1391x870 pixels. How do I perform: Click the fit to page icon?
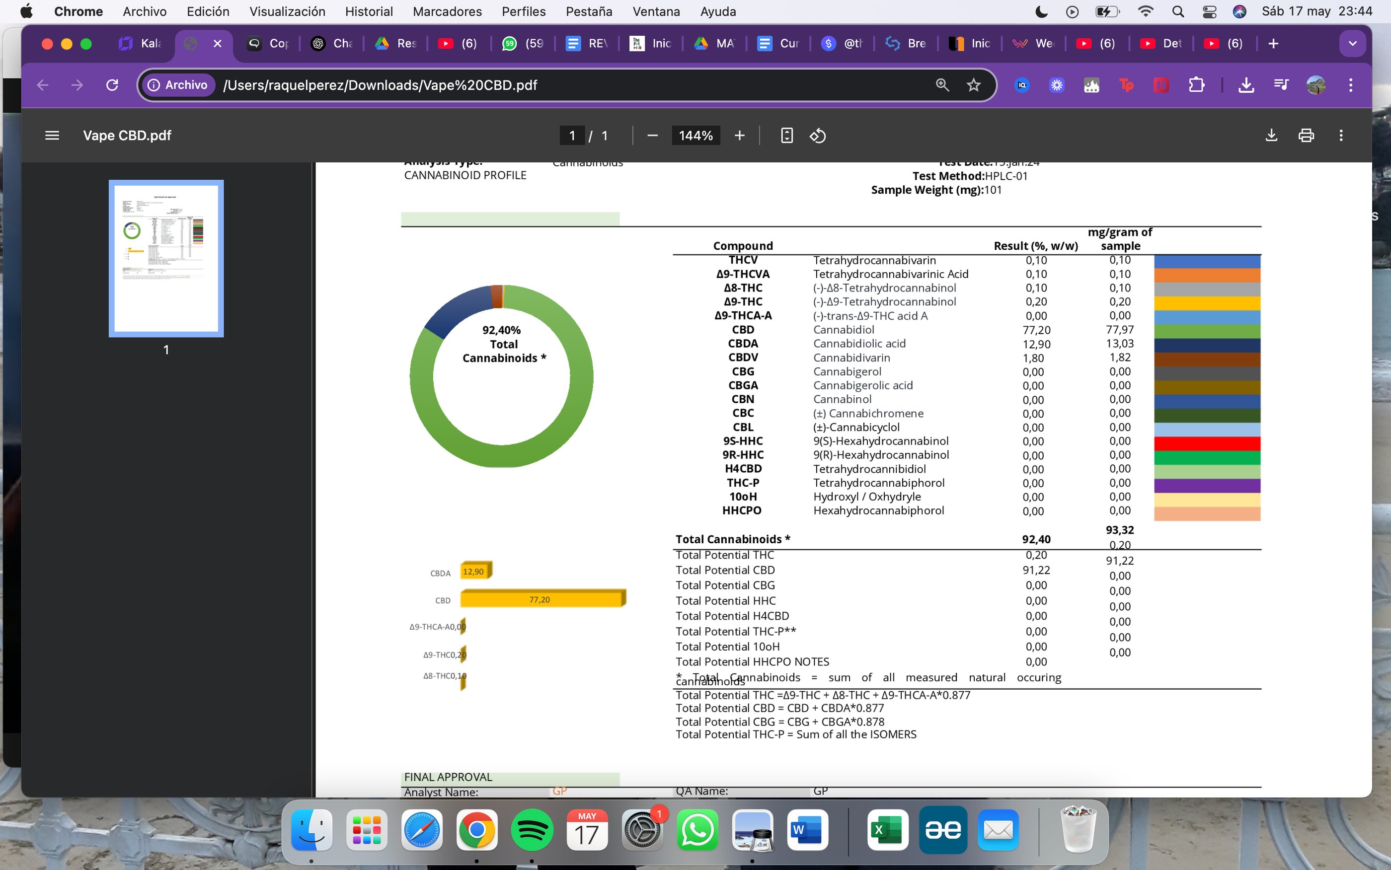[787, 136]
